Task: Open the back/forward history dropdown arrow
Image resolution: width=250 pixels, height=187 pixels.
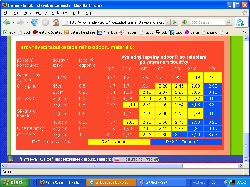Action: coord(27,22)
